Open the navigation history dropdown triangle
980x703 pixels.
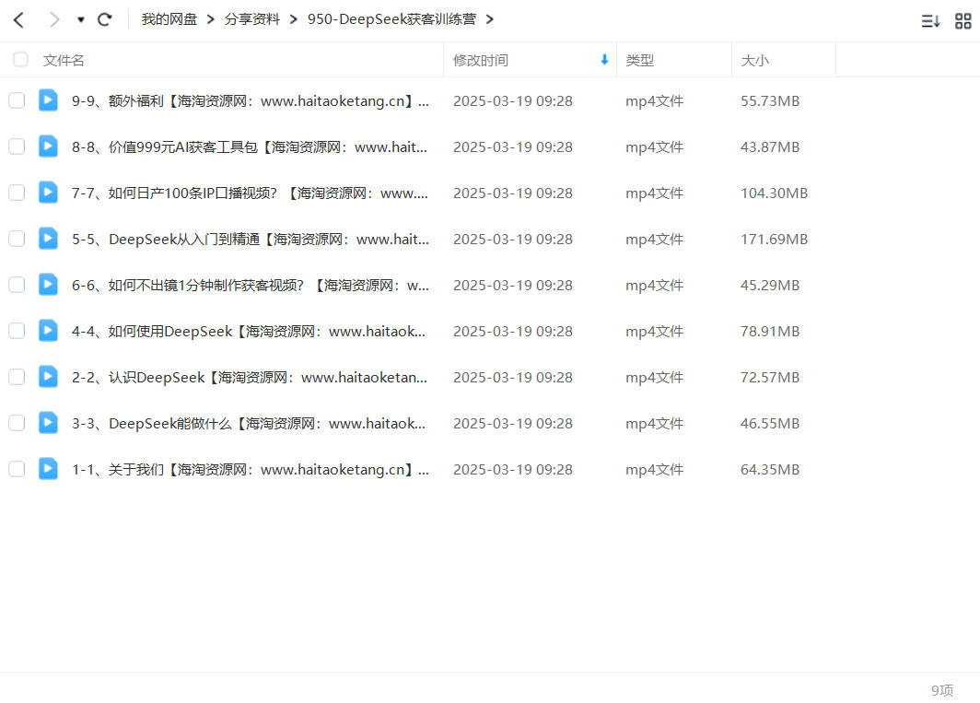pos(81,20)
